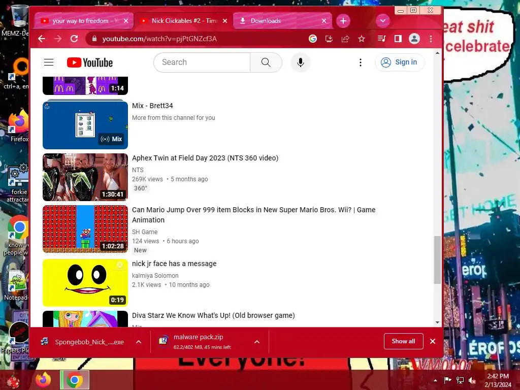The height and width of the screenshot is (390, 520).
Task: Open Firefox desktop shortcut
Action: [19, 126]
